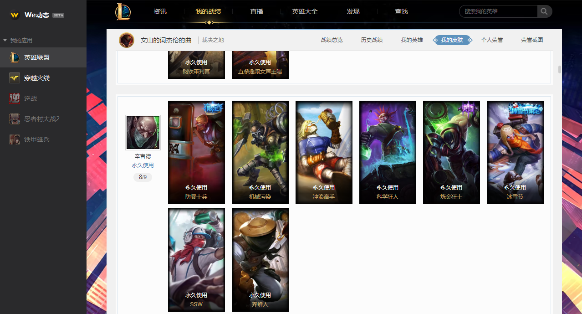Click the search magnifier icon

(x=544, y=11)
